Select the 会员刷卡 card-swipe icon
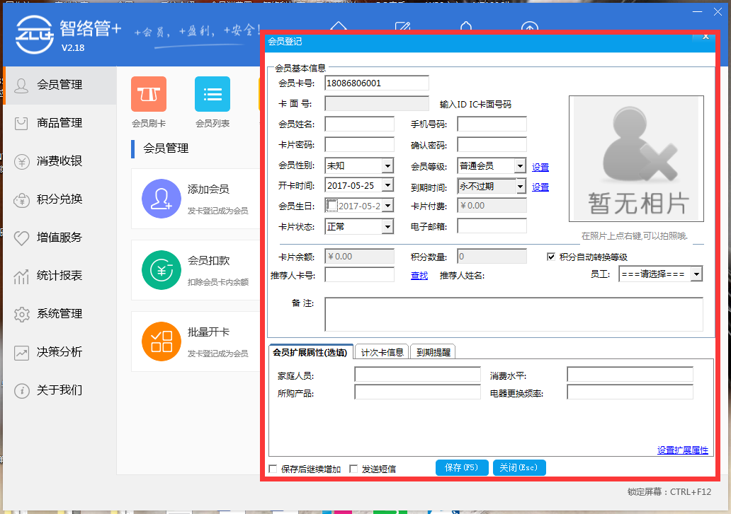Image resolution: width=731 pixels, height=514 pixels. 148,94
